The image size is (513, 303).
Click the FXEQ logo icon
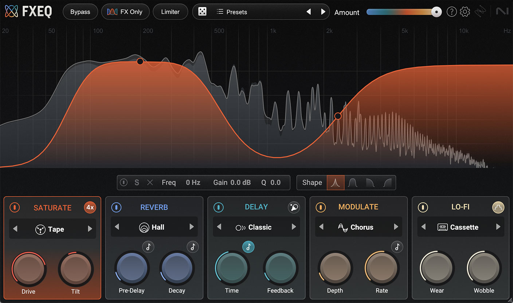coord(11,12)
